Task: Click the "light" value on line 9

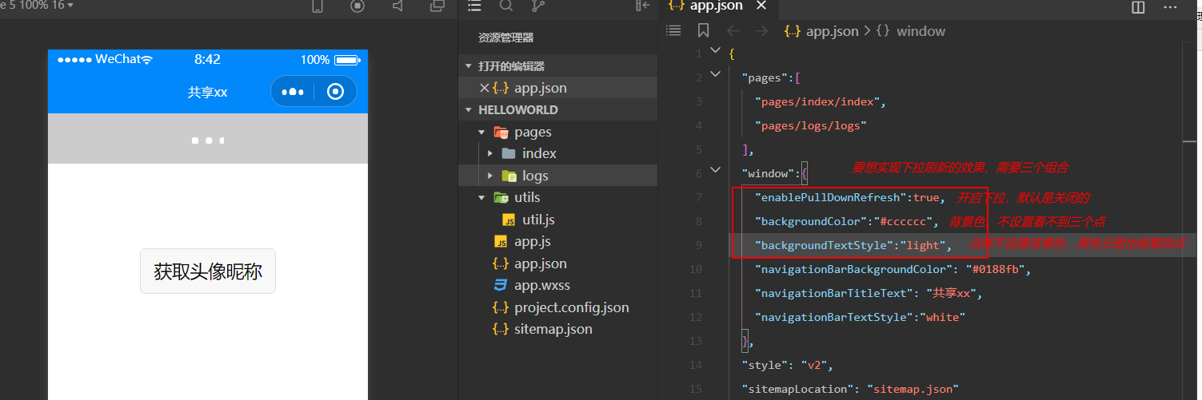Action: [x=922, y=245]
